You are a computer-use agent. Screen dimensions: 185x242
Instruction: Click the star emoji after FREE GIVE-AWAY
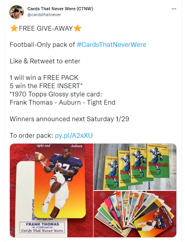(x=77, y=28)
